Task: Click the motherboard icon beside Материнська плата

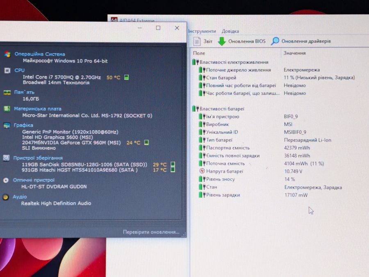Action: (7, 108)
